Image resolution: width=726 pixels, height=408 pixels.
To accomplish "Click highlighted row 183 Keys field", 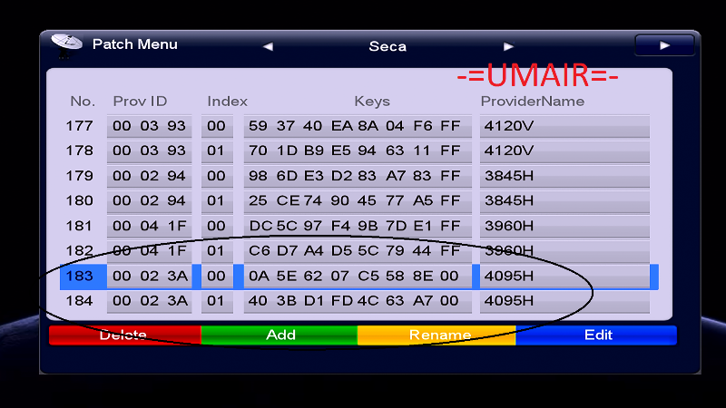I will pyautogui.click(x=356, y=276).
